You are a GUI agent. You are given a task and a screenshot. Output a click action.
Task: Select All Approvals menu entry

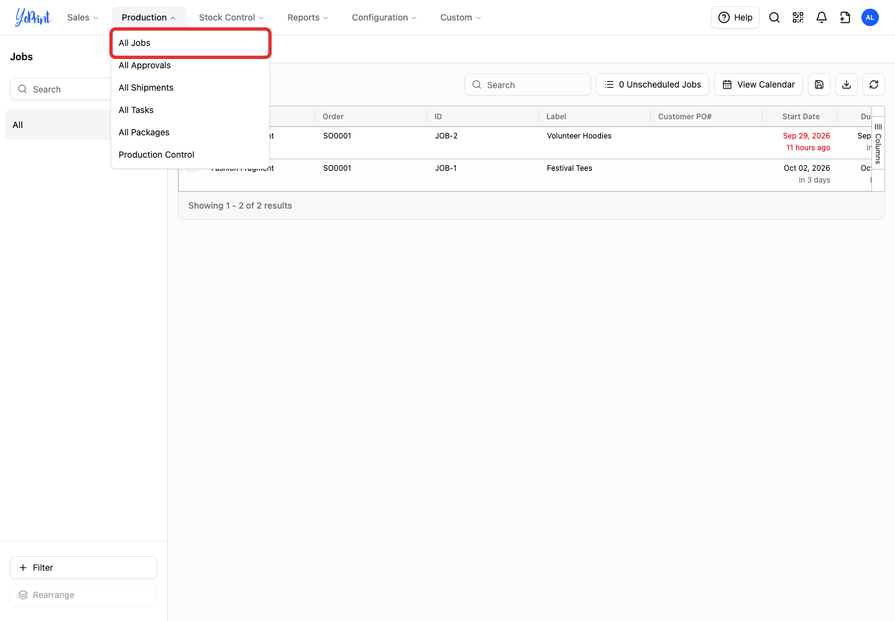click(190, 65)
